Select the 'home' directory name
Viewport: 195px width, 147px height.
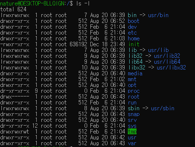pos(134,39)
